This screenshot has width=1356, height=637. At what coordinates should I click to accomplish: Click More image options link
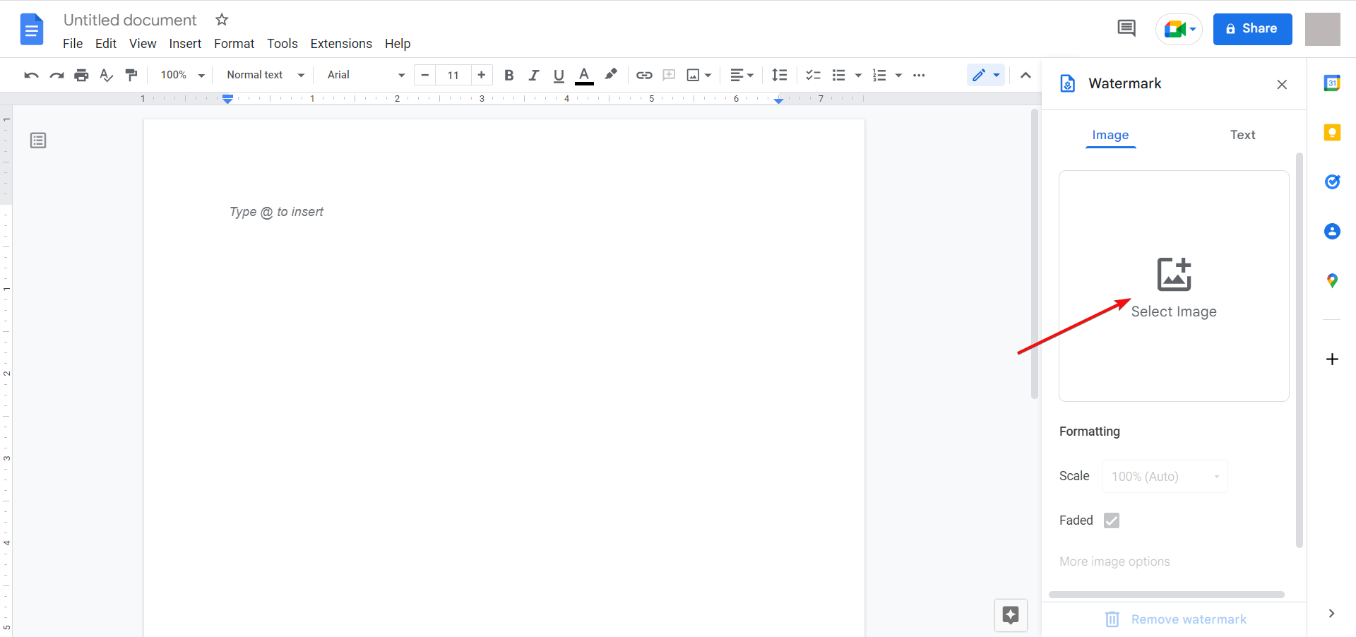point(1114,561)
